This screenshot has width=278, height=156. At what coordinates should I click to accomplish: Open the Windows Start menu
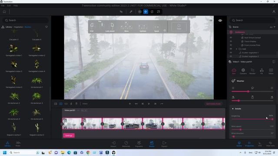point(5,153)
